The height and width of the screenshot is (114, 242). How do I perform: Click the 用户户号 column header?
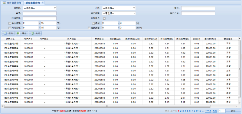tap(28, 39)
